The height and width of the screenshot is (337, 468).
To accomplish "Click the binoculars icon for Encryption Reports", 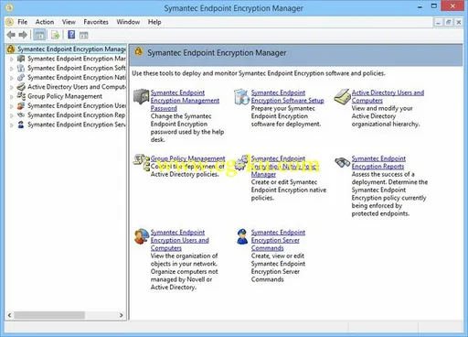I will coord(343,162).
